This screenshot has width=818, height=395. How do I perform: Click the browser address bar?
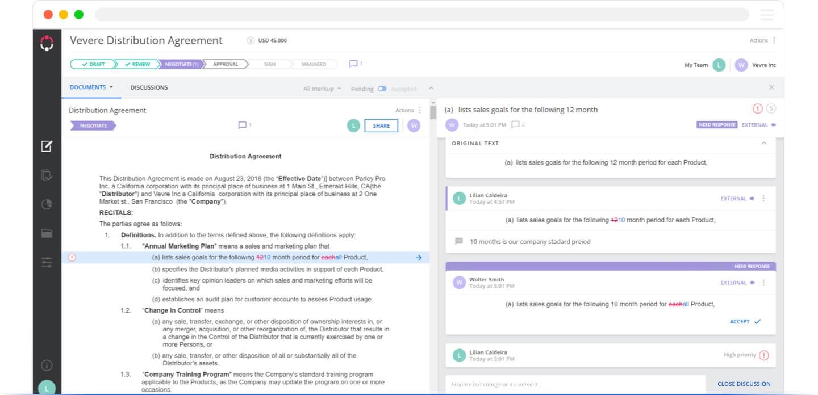(x=421, y=15)
